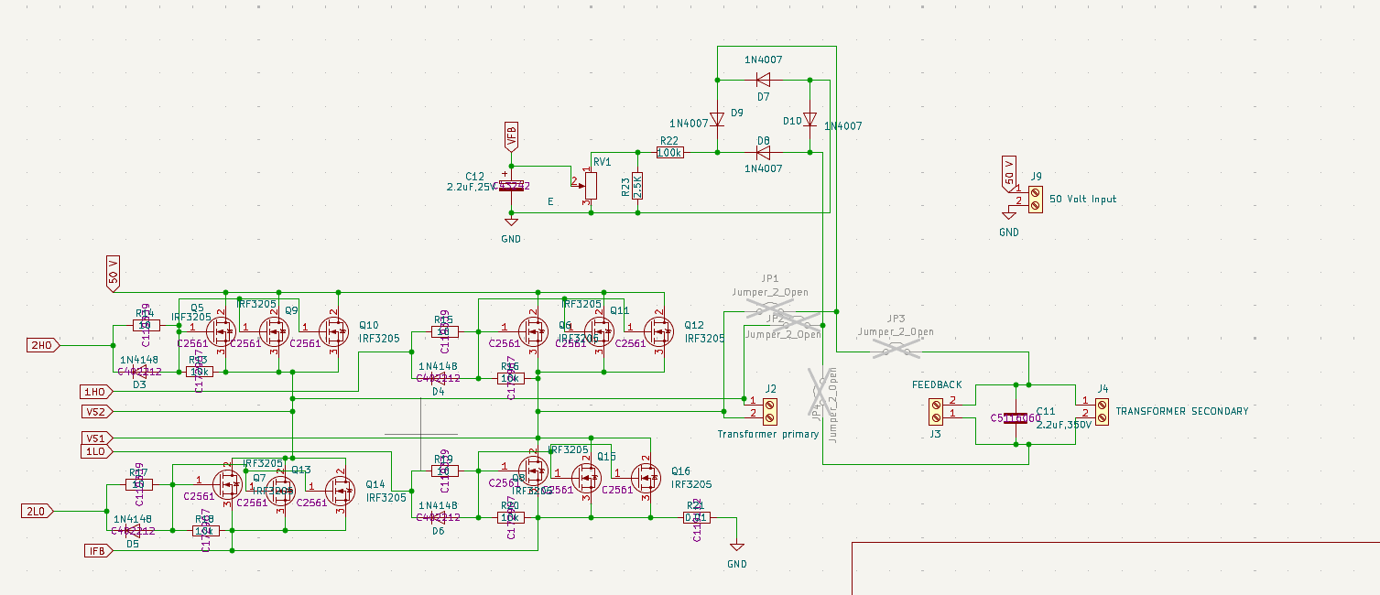Select the D6 1N4148 diode
The image size is (1380, 595).
coord(438,517)
